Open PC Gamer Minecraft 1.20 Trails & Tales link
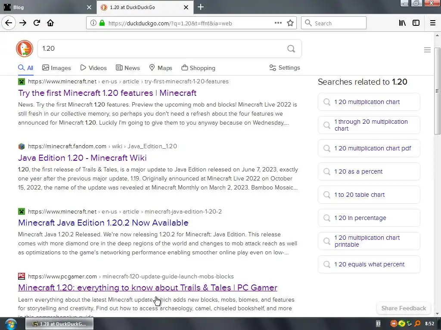 click(x=148, y=287)
